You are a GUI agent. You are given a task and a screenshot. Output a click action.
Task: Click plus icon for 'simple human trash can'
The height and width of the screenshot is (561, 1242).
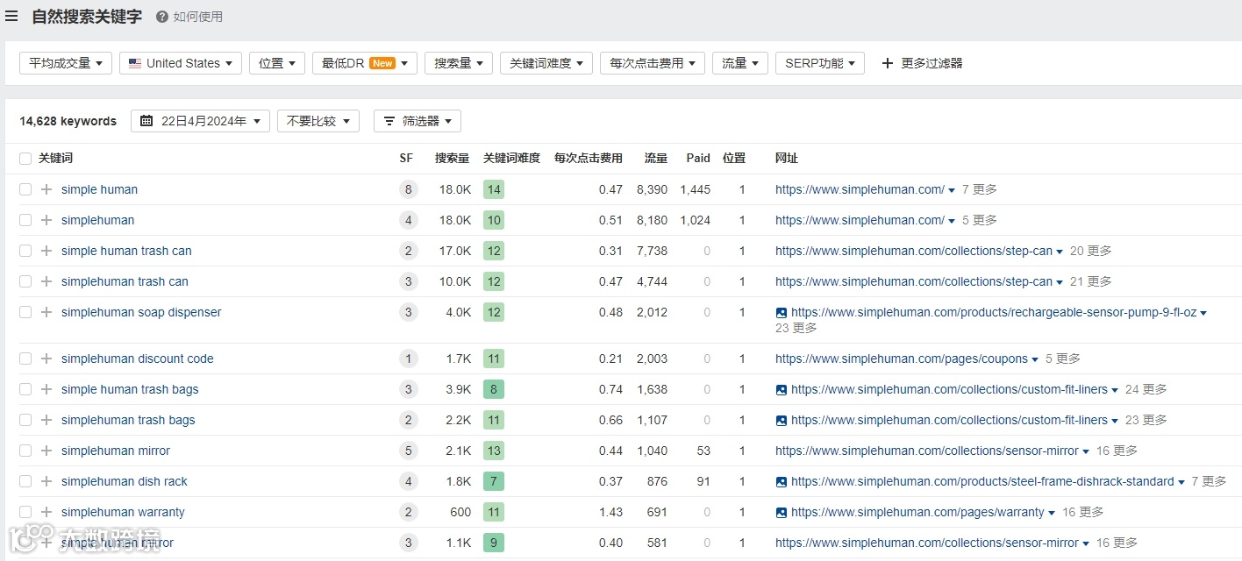coord(46,251)
